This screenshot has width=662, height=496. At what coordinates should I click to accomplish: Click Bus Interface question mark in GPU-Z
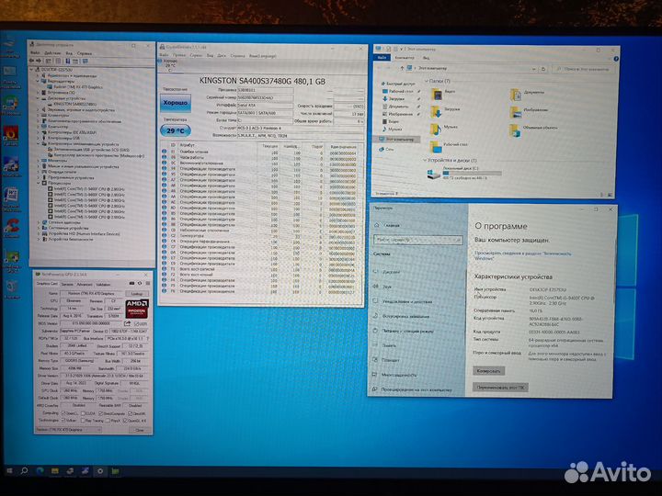148,339
